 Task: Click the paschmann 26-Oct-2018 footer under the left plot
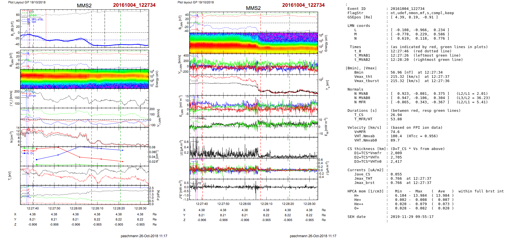point(144,236)
